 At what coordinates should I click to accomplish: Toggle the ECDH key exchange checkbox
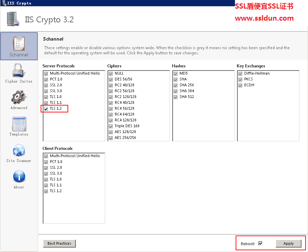(240, 86)
